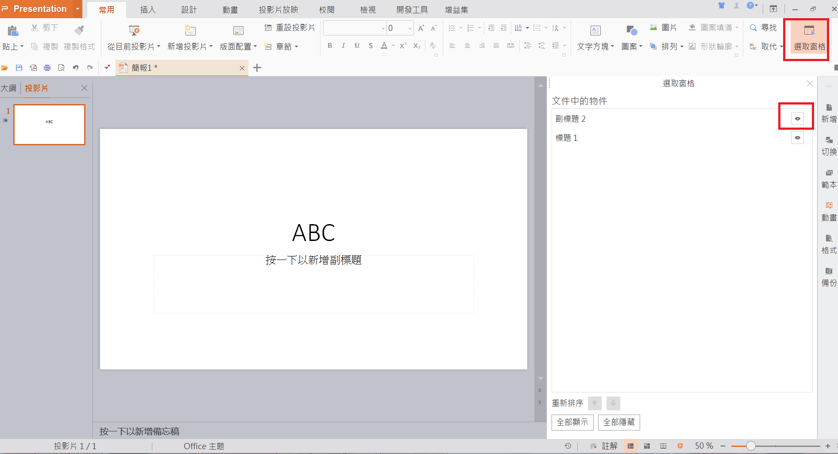
Task: Move object up in reorder (重新排序)
Action: click(595, 403)
